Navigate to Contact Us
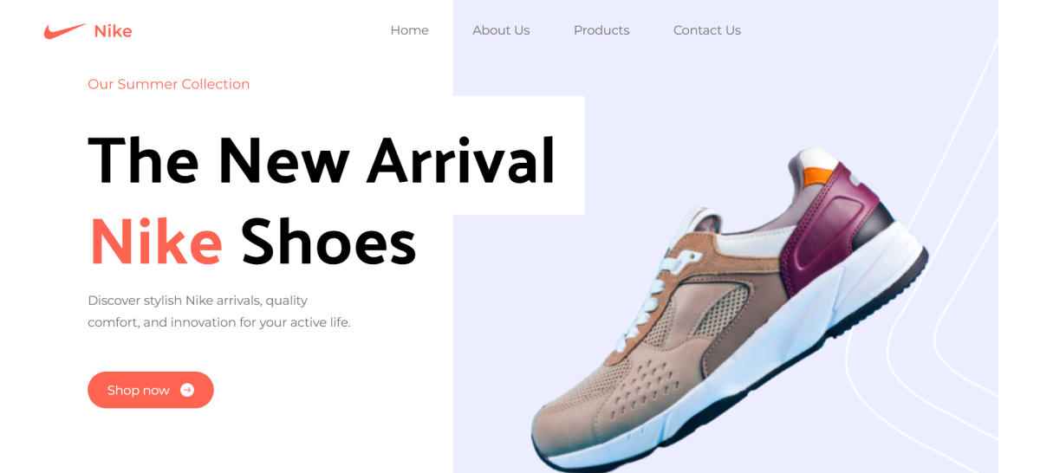 pos(707,30)
